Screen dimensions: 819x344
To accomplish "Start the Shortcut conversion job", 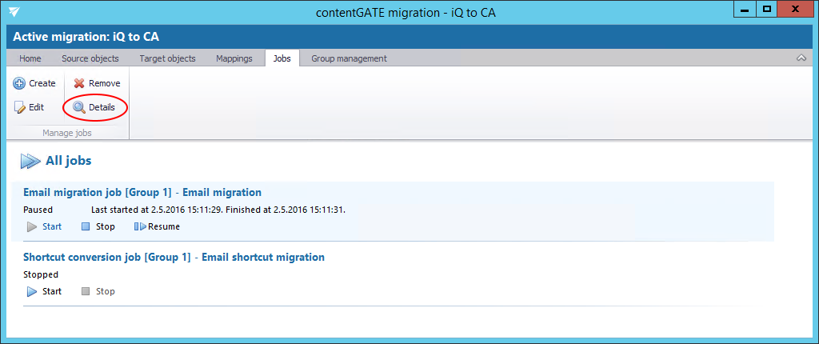I will [x=33, y=291].
